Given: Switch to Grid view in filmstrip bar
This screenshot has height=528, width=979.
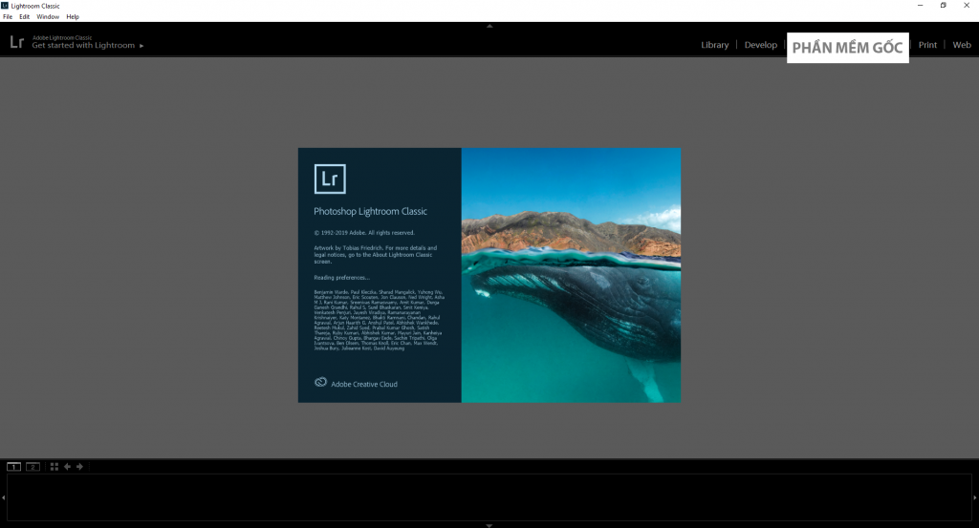Looking at the screenshot, I should pyautogui.click(x=54, y=466).
